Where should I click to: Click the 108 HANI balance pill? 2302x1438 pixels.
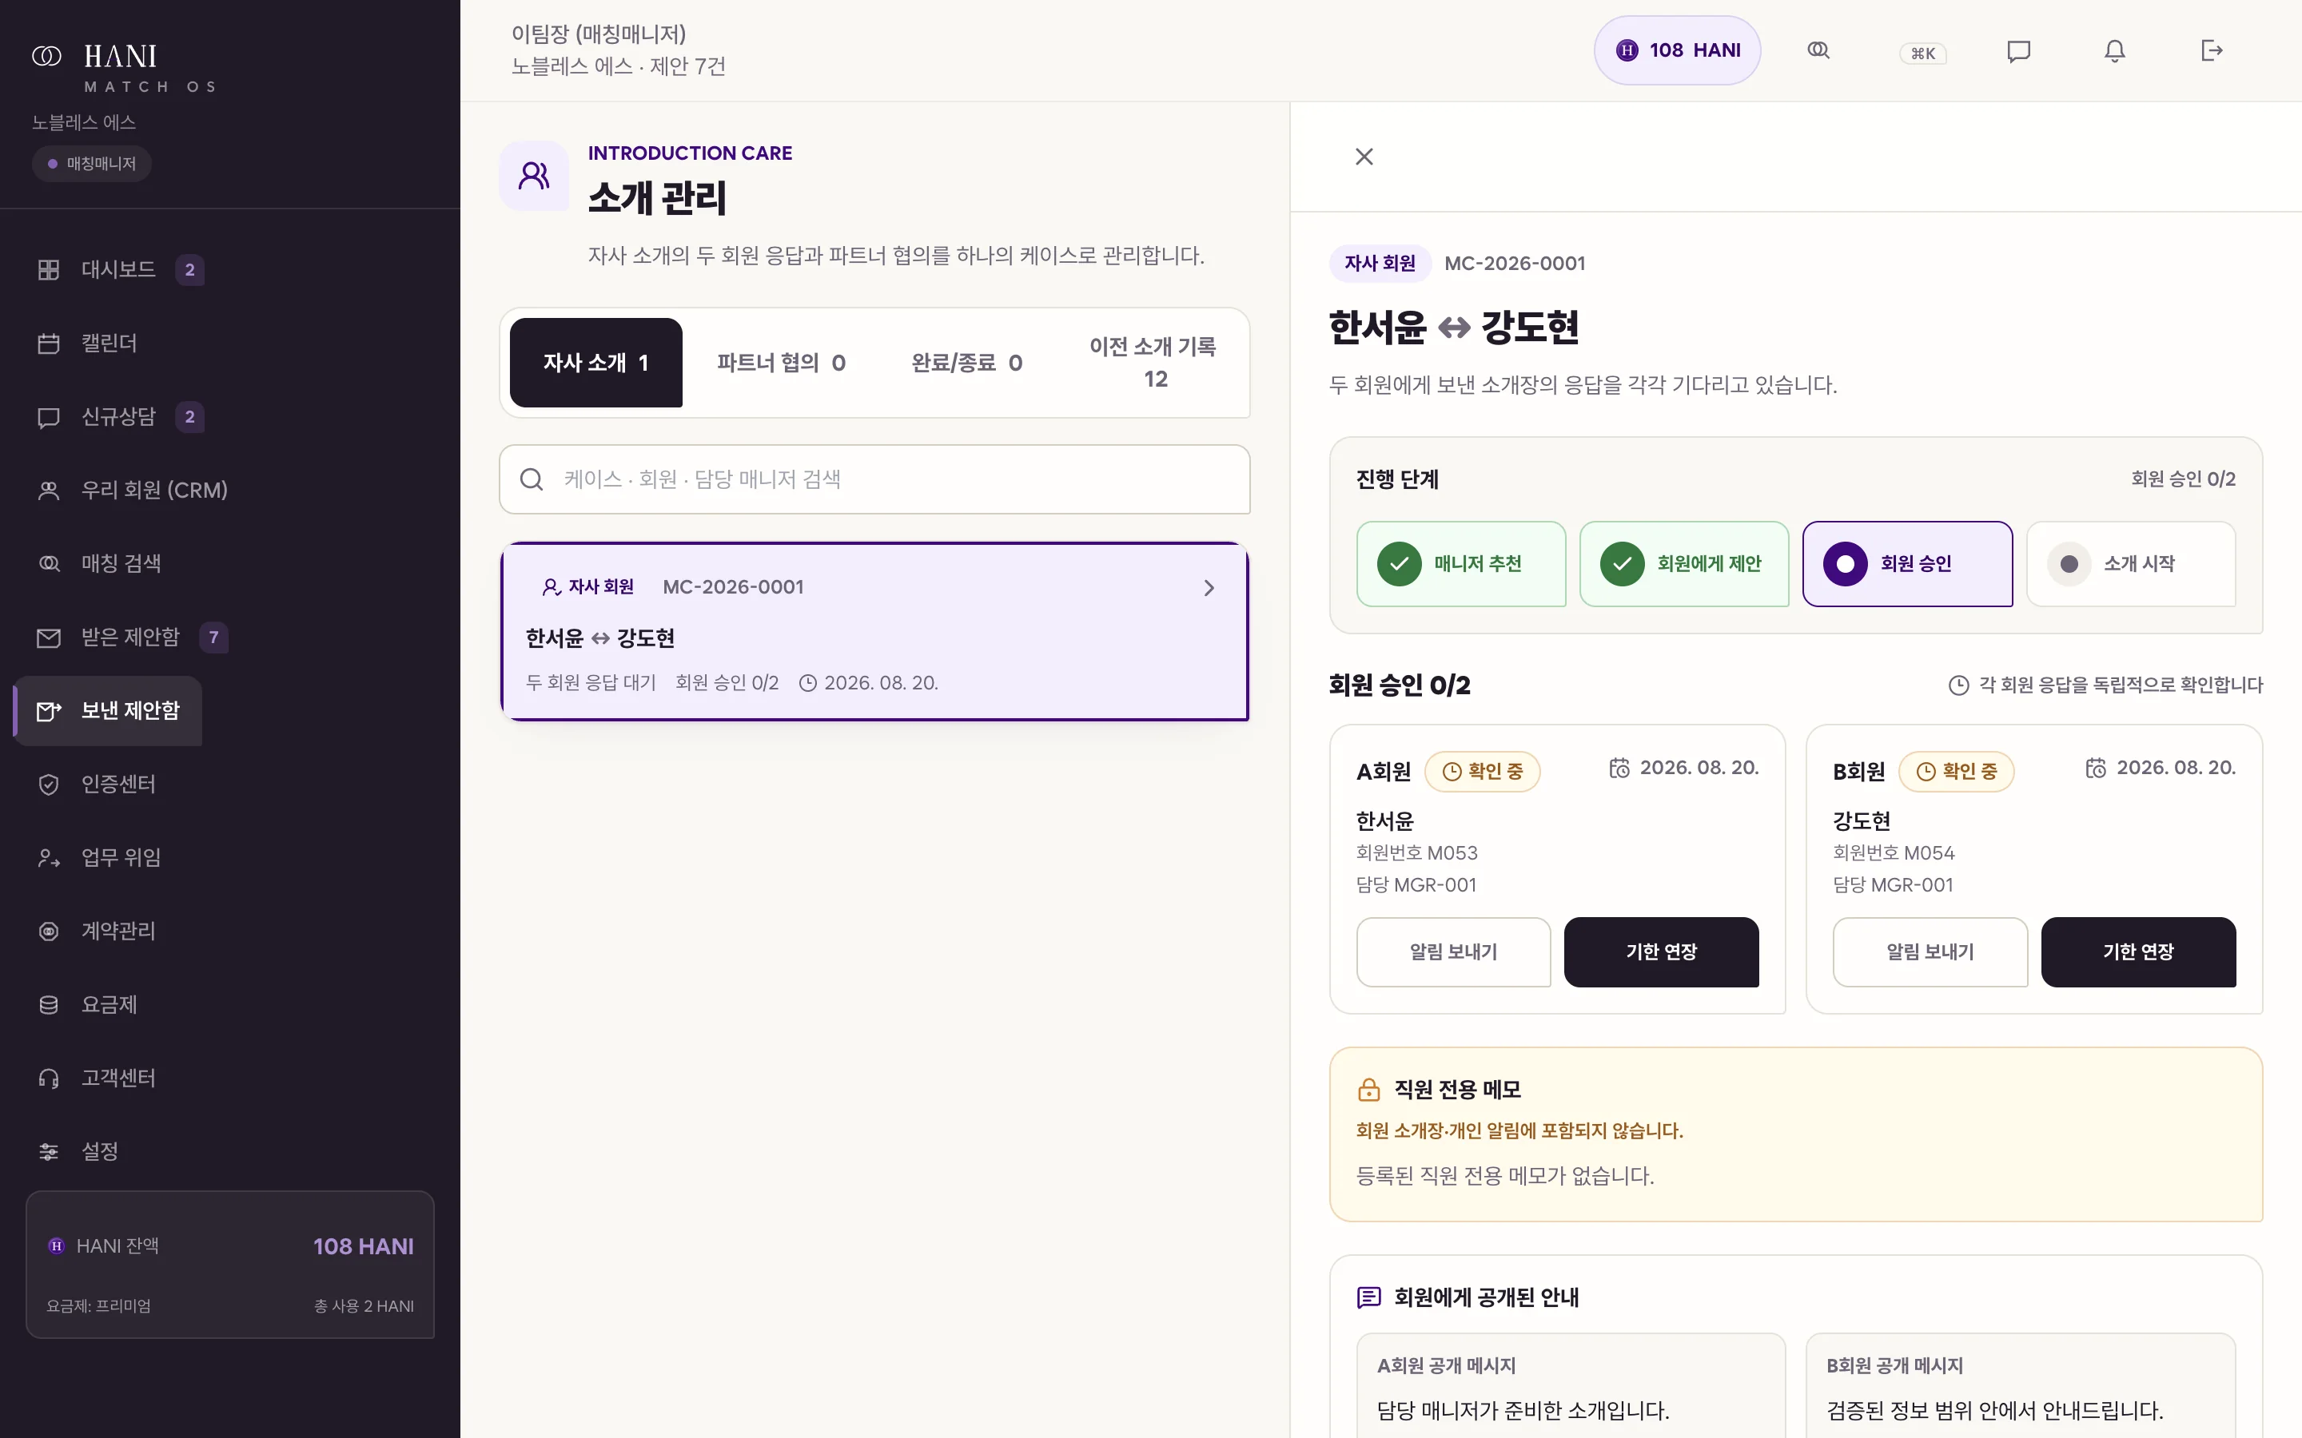(x=1677, y=50)
